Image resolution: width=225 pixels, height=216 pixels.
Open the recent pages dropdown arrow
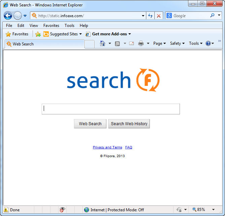pos(25,15)
